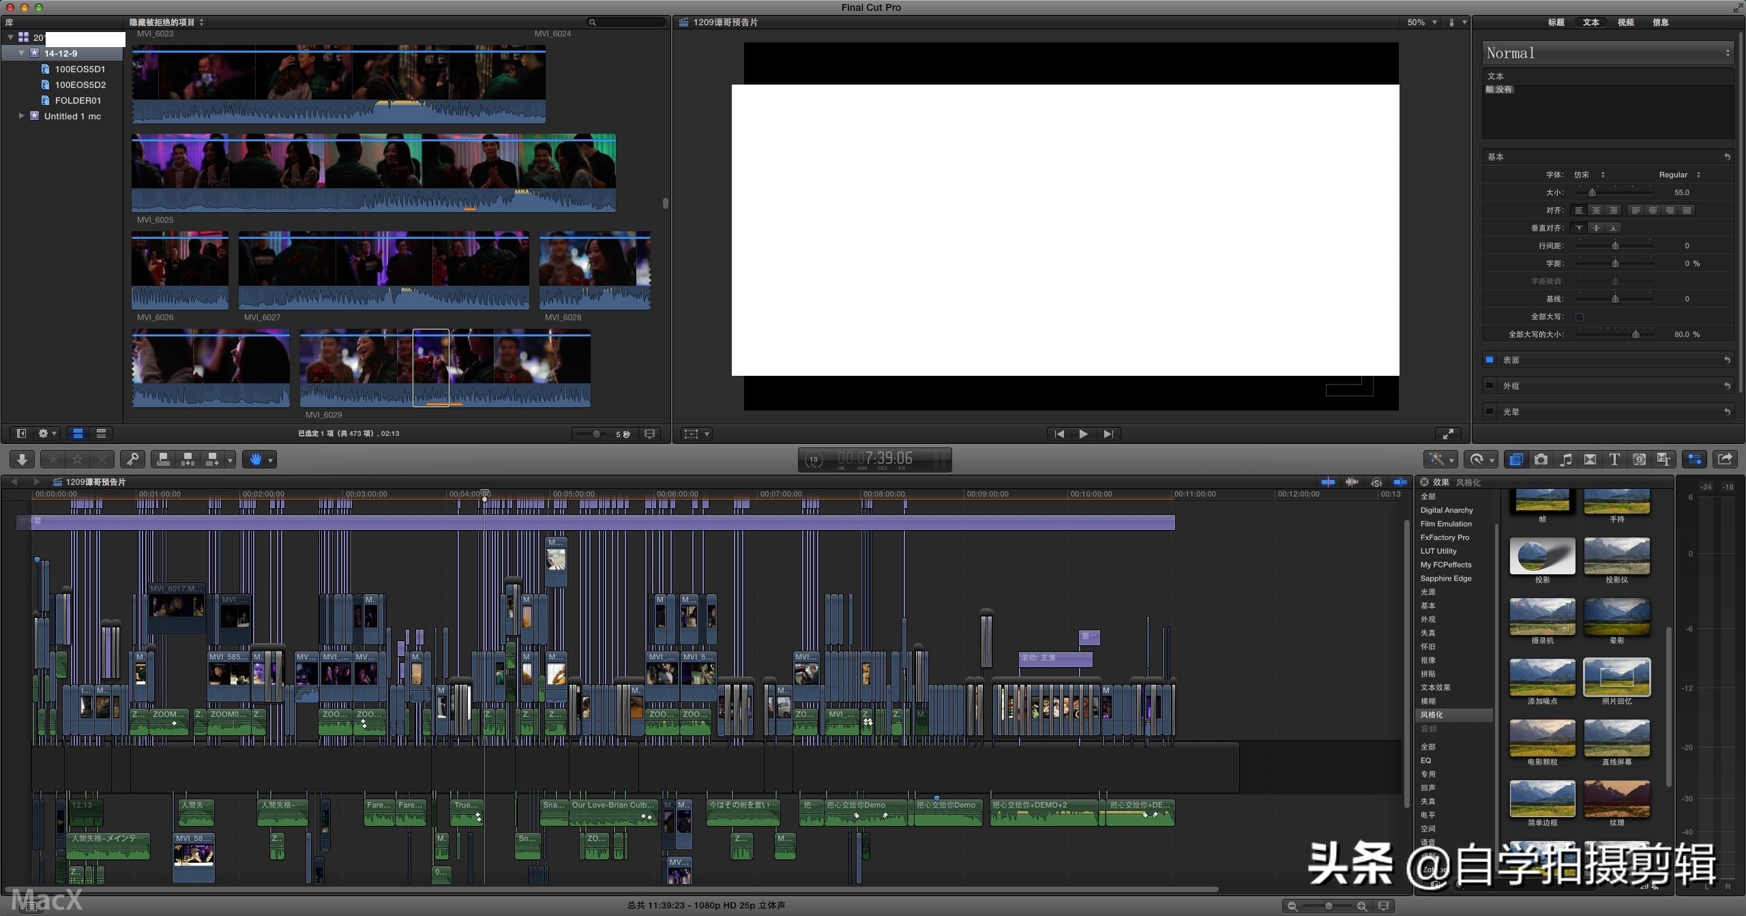Collapse the 14-12-9 event triangle

click(22, 53)
